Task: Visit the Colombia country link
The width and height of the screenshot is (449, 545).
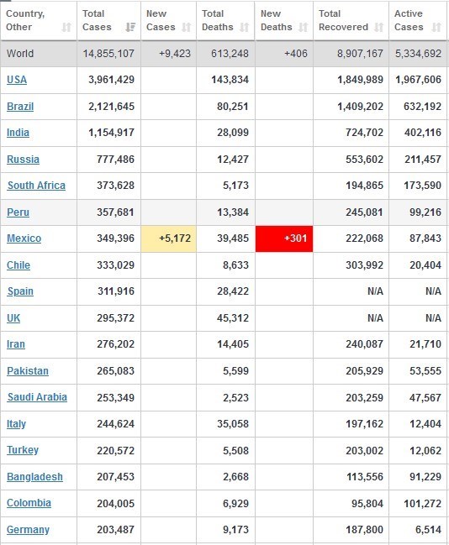Action: pyautogui.click(x=29, y=503)
